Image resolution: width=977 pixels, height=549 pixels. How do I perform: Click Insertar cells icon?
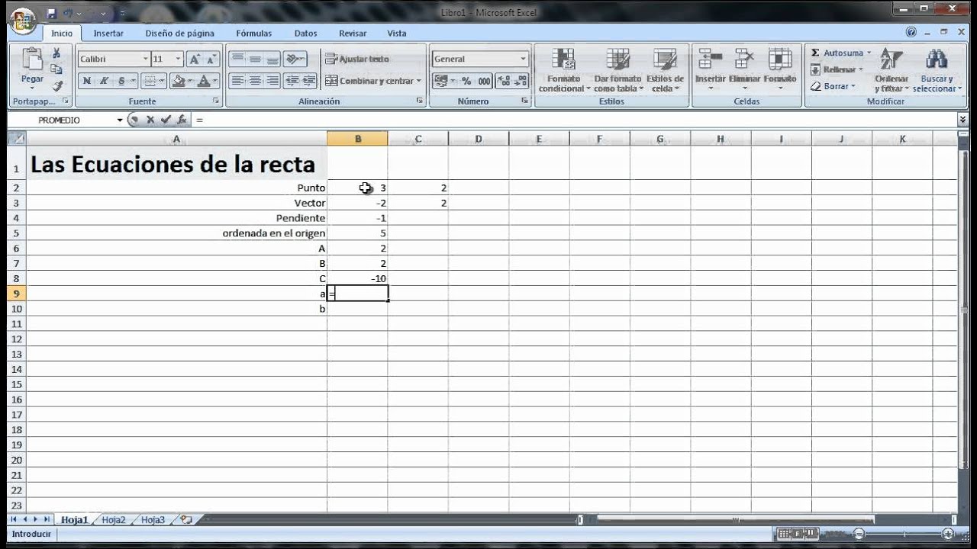[x=711, y=70]
